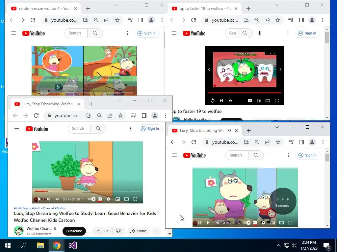Viewport: 337px width, 252px height.
Task: Open YouTube settings dots in random maze window
Action: click(x=127, y=33)
